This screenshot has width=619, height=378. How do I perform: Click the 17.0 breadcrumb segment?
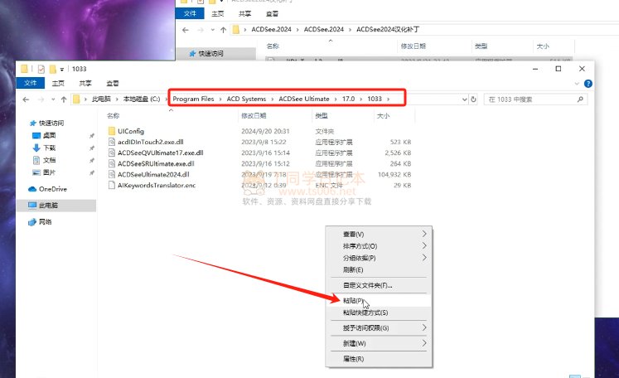click(349, 99)
